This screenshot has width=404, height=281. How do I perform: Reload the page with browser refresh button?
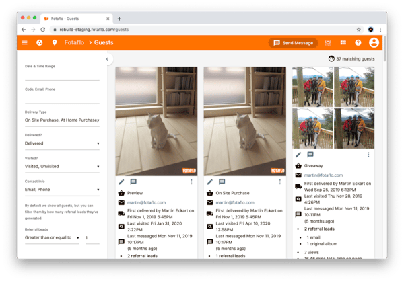(43, 30)
